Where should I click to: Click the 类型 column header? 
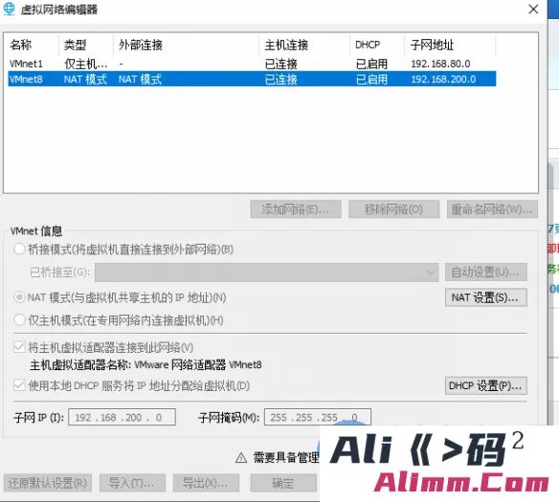tap(76, 45)
